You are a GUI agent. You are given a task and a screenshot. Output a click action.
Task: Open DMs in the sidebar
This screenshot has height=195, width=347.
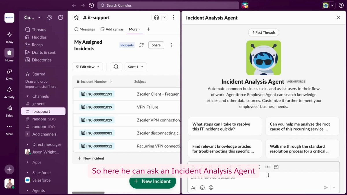tap(9, 74)
